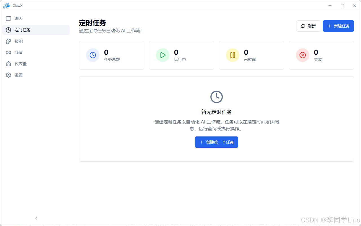The image size is (361, 226).
Task: Open 技能 via the puzzle piece icon
Action: (x=8, y=41)
